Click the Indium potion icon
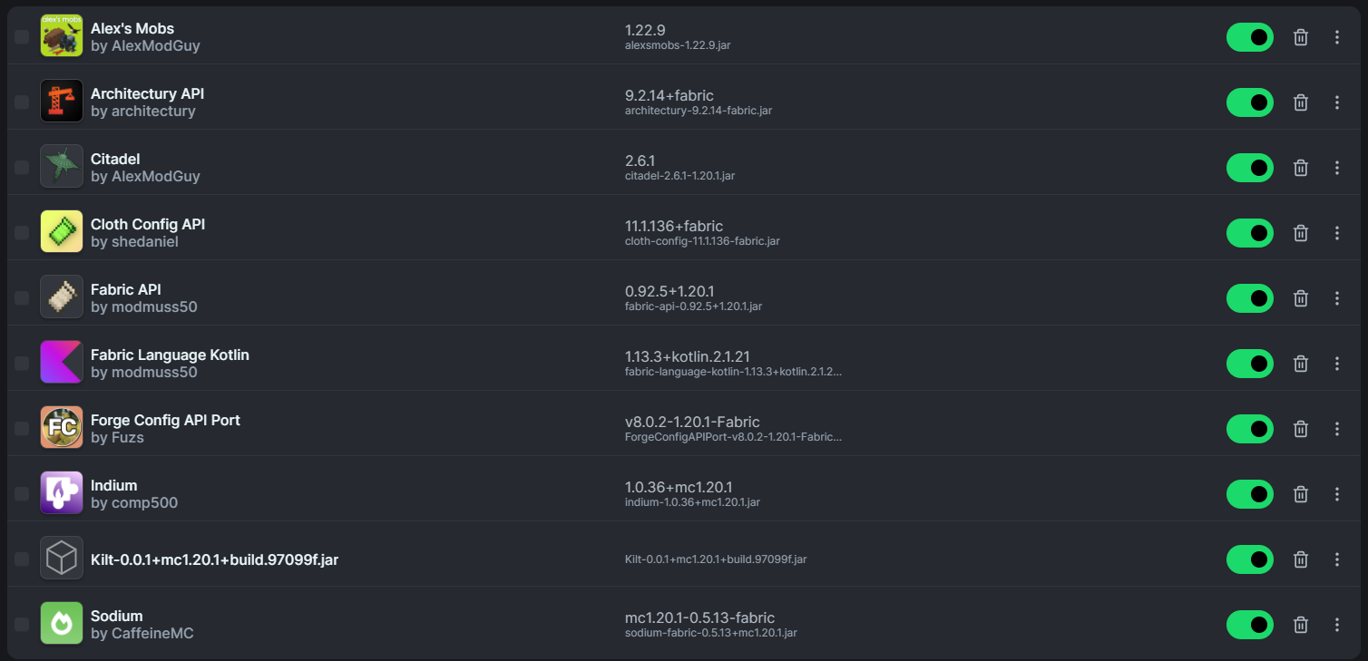The height and width of the screenshot is (661, 1368). coord(62,492)
